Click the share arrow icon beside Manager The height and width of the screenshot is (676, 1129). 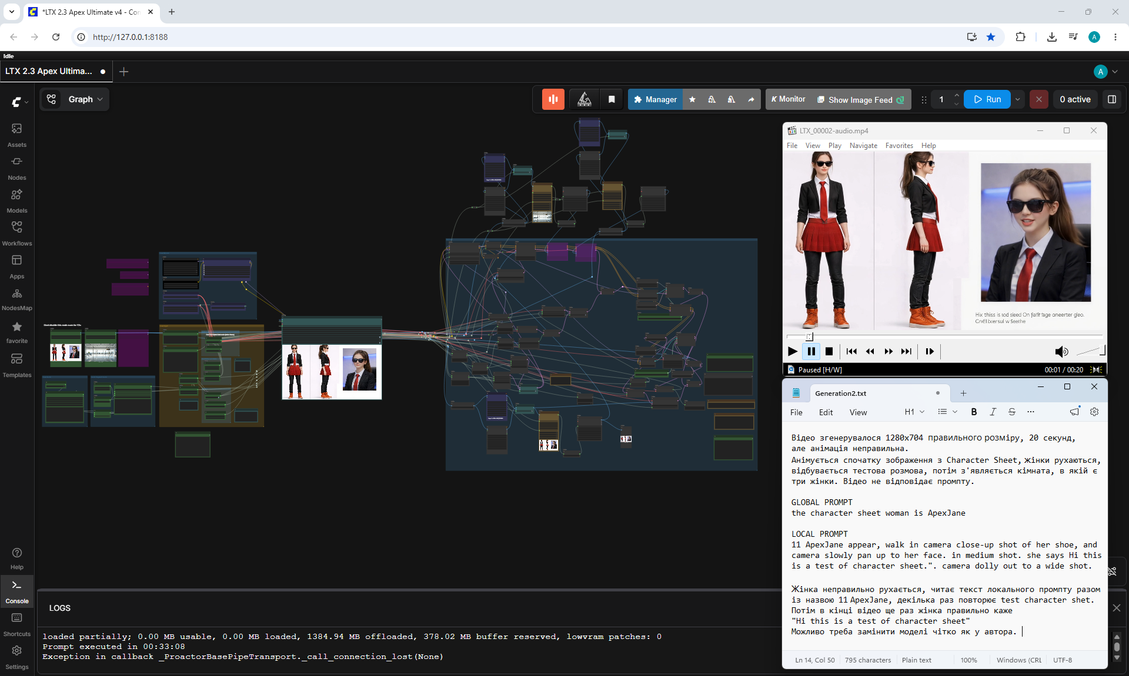(751, 99)
